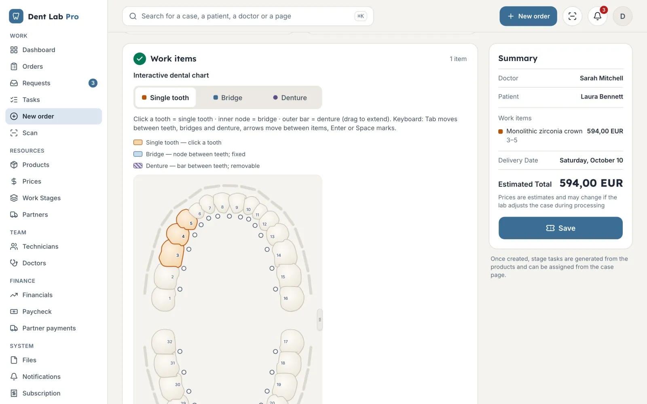
Task: Select tooth 16 on the chart
Action: click(292, 299)
